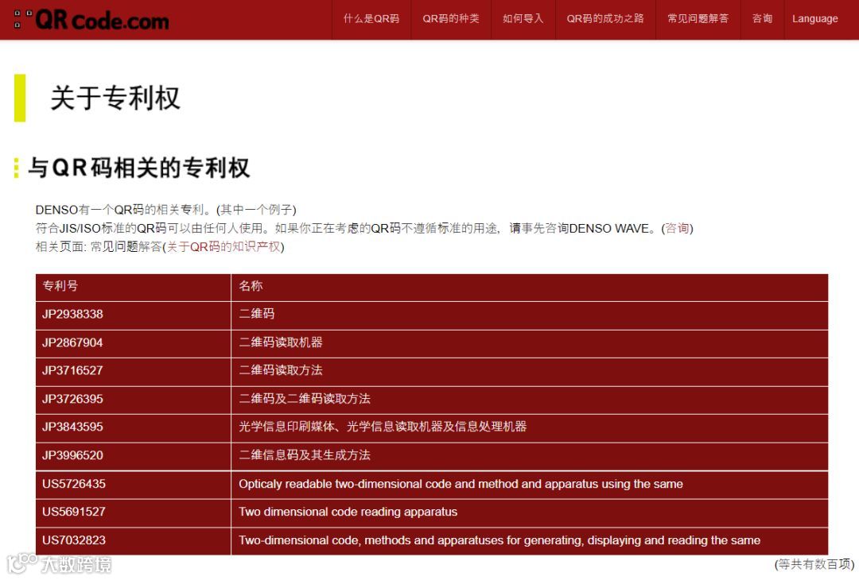Select patent number US7032823

(x=74, y=540)
